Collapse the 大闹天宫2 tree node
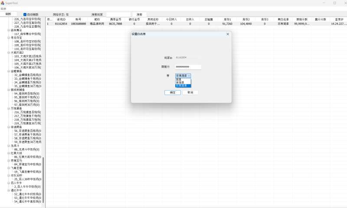The height and width of the screenshot is (208, 347). click(x=8, y=52)
